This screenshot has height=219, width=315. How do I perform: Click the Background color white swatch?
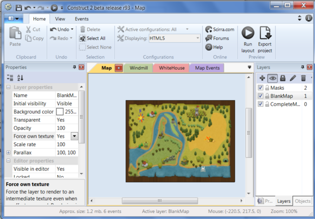click(60, 112)
